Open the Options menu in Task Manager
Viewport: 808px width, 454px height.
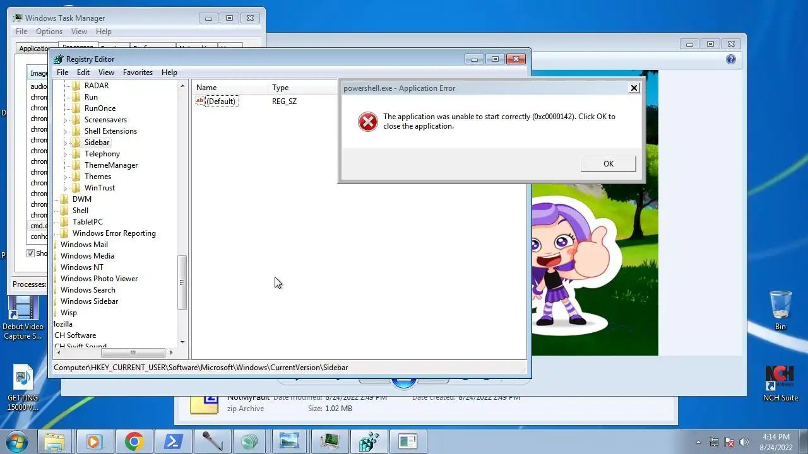tap(49, 32)
